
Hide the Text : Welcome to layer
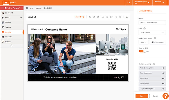click(163, 73)
